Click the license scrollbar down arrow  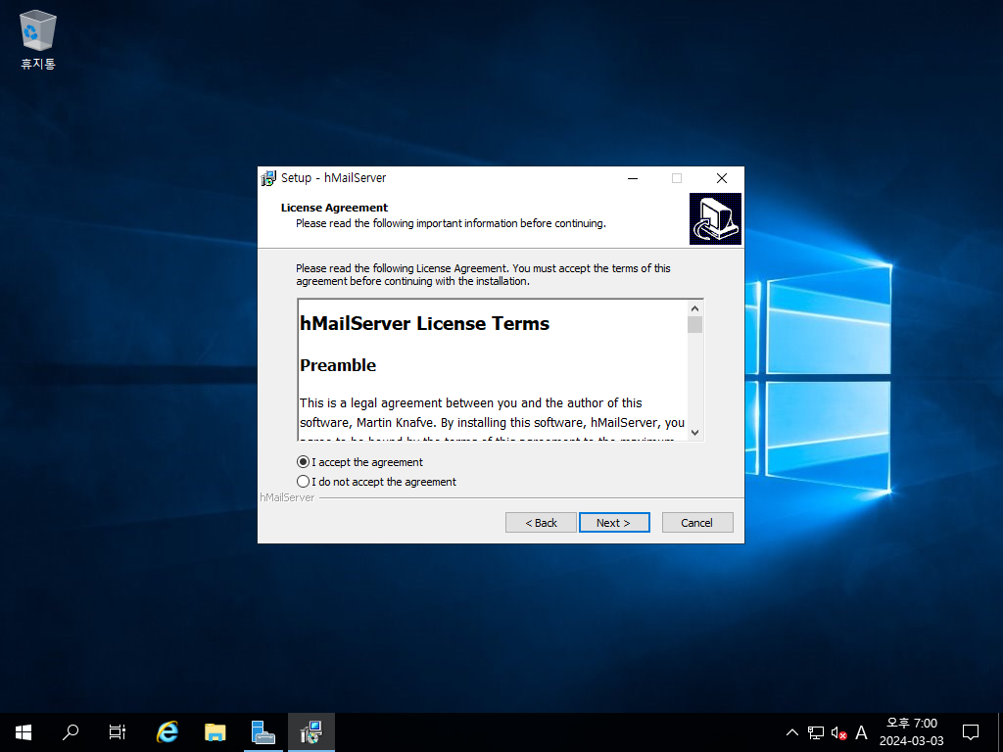pyautogui.click(x=694, y=432)
